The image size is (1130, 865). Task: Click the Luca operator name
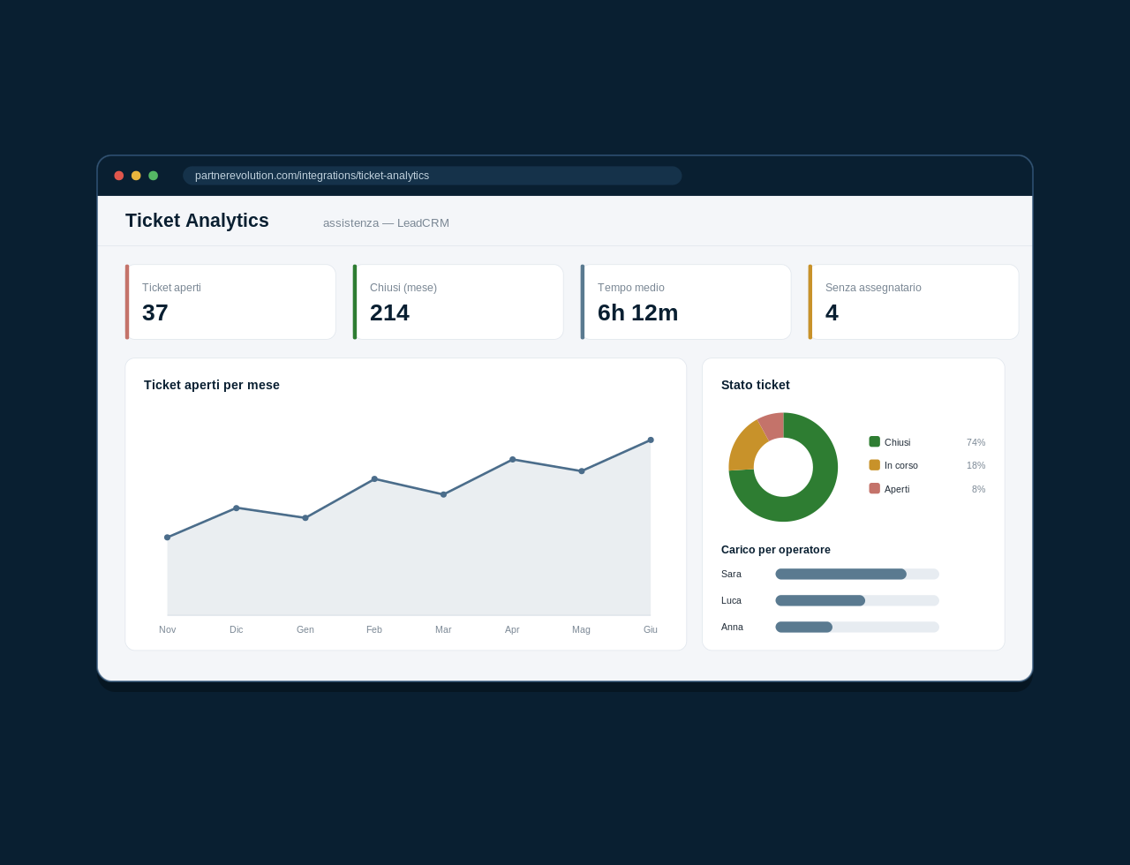tap(731, 600)
